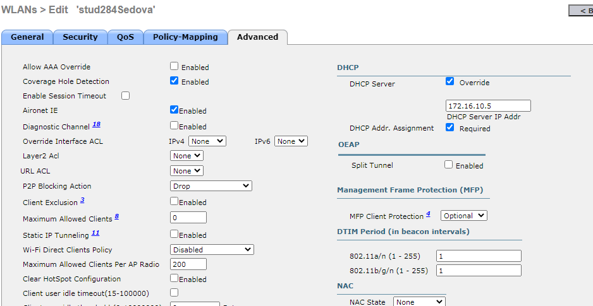Open the Policy-Mapping tab
The width and height of the screenshot is (593, 306).
185,37
